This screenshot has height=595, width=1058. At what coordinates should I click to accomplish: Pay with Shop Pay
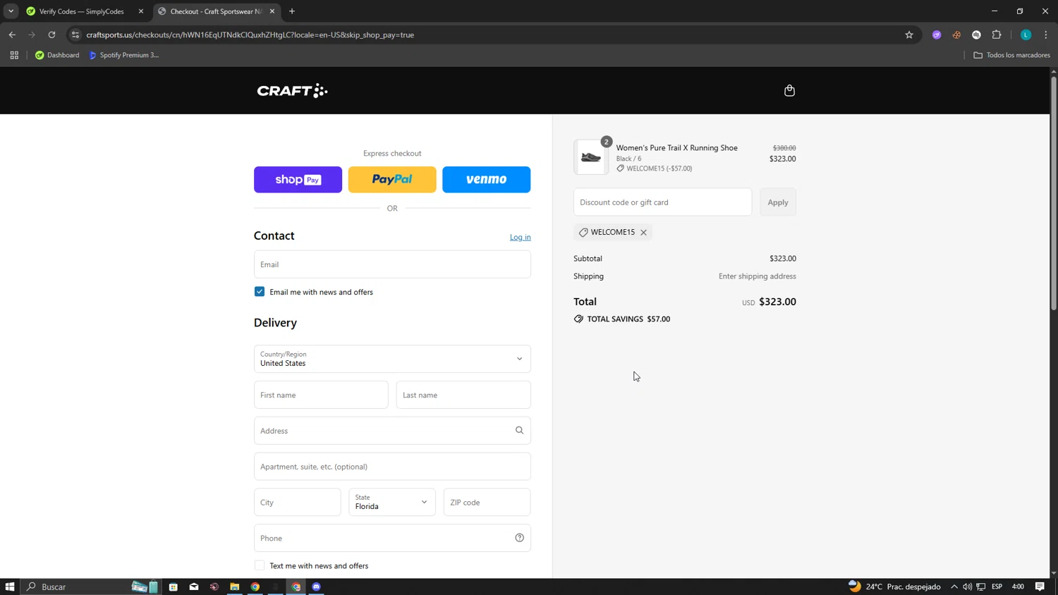pyautogui.click(x=298, y=180)
